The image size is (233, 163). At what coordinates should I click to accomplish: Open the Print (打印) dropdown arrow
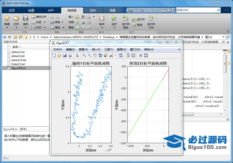point(45,27)
